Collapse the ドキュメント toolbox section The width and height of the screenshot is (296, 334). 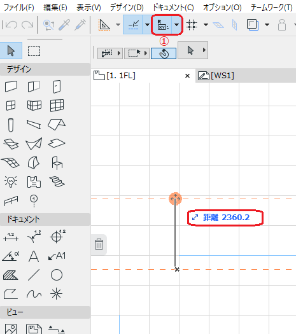click(45, 219)
